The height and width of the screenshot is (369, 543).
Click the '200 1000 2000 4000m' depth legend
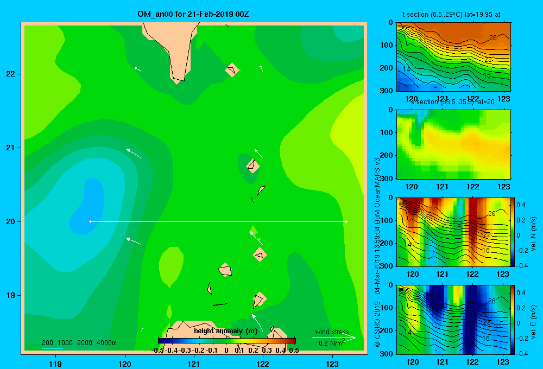click(x=79, y=343)
